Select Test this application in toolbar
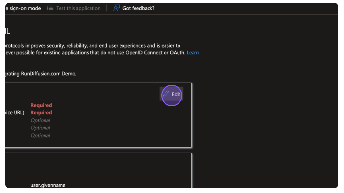Viewport: 344px width, 193px height. (x=78, y=8)
